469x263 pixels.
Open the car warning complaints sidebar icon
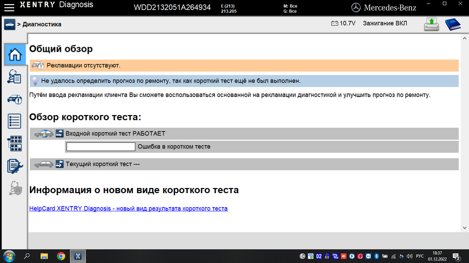point(14,99)
